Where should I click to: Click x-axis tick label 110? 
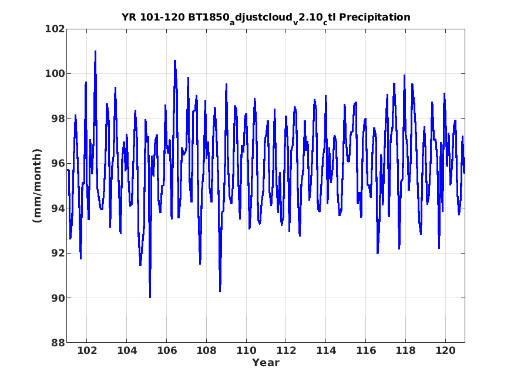click(246, 350)
